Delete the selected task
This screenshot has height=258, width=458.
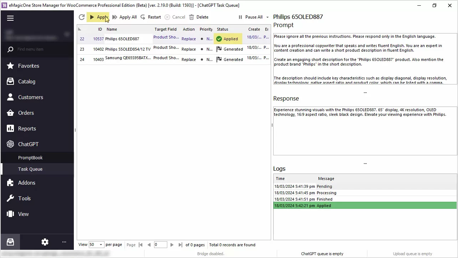pos(199,17)
